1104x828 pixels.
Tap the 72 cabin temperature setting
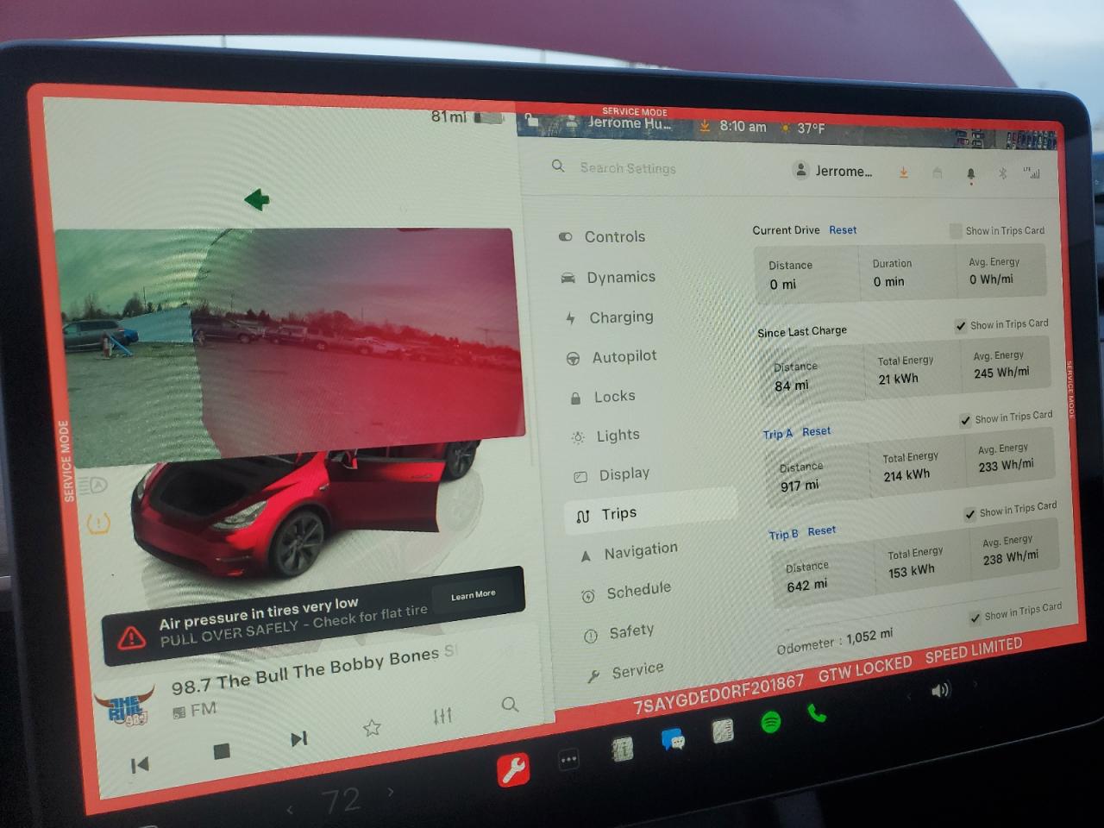click(x=340, y=801)
